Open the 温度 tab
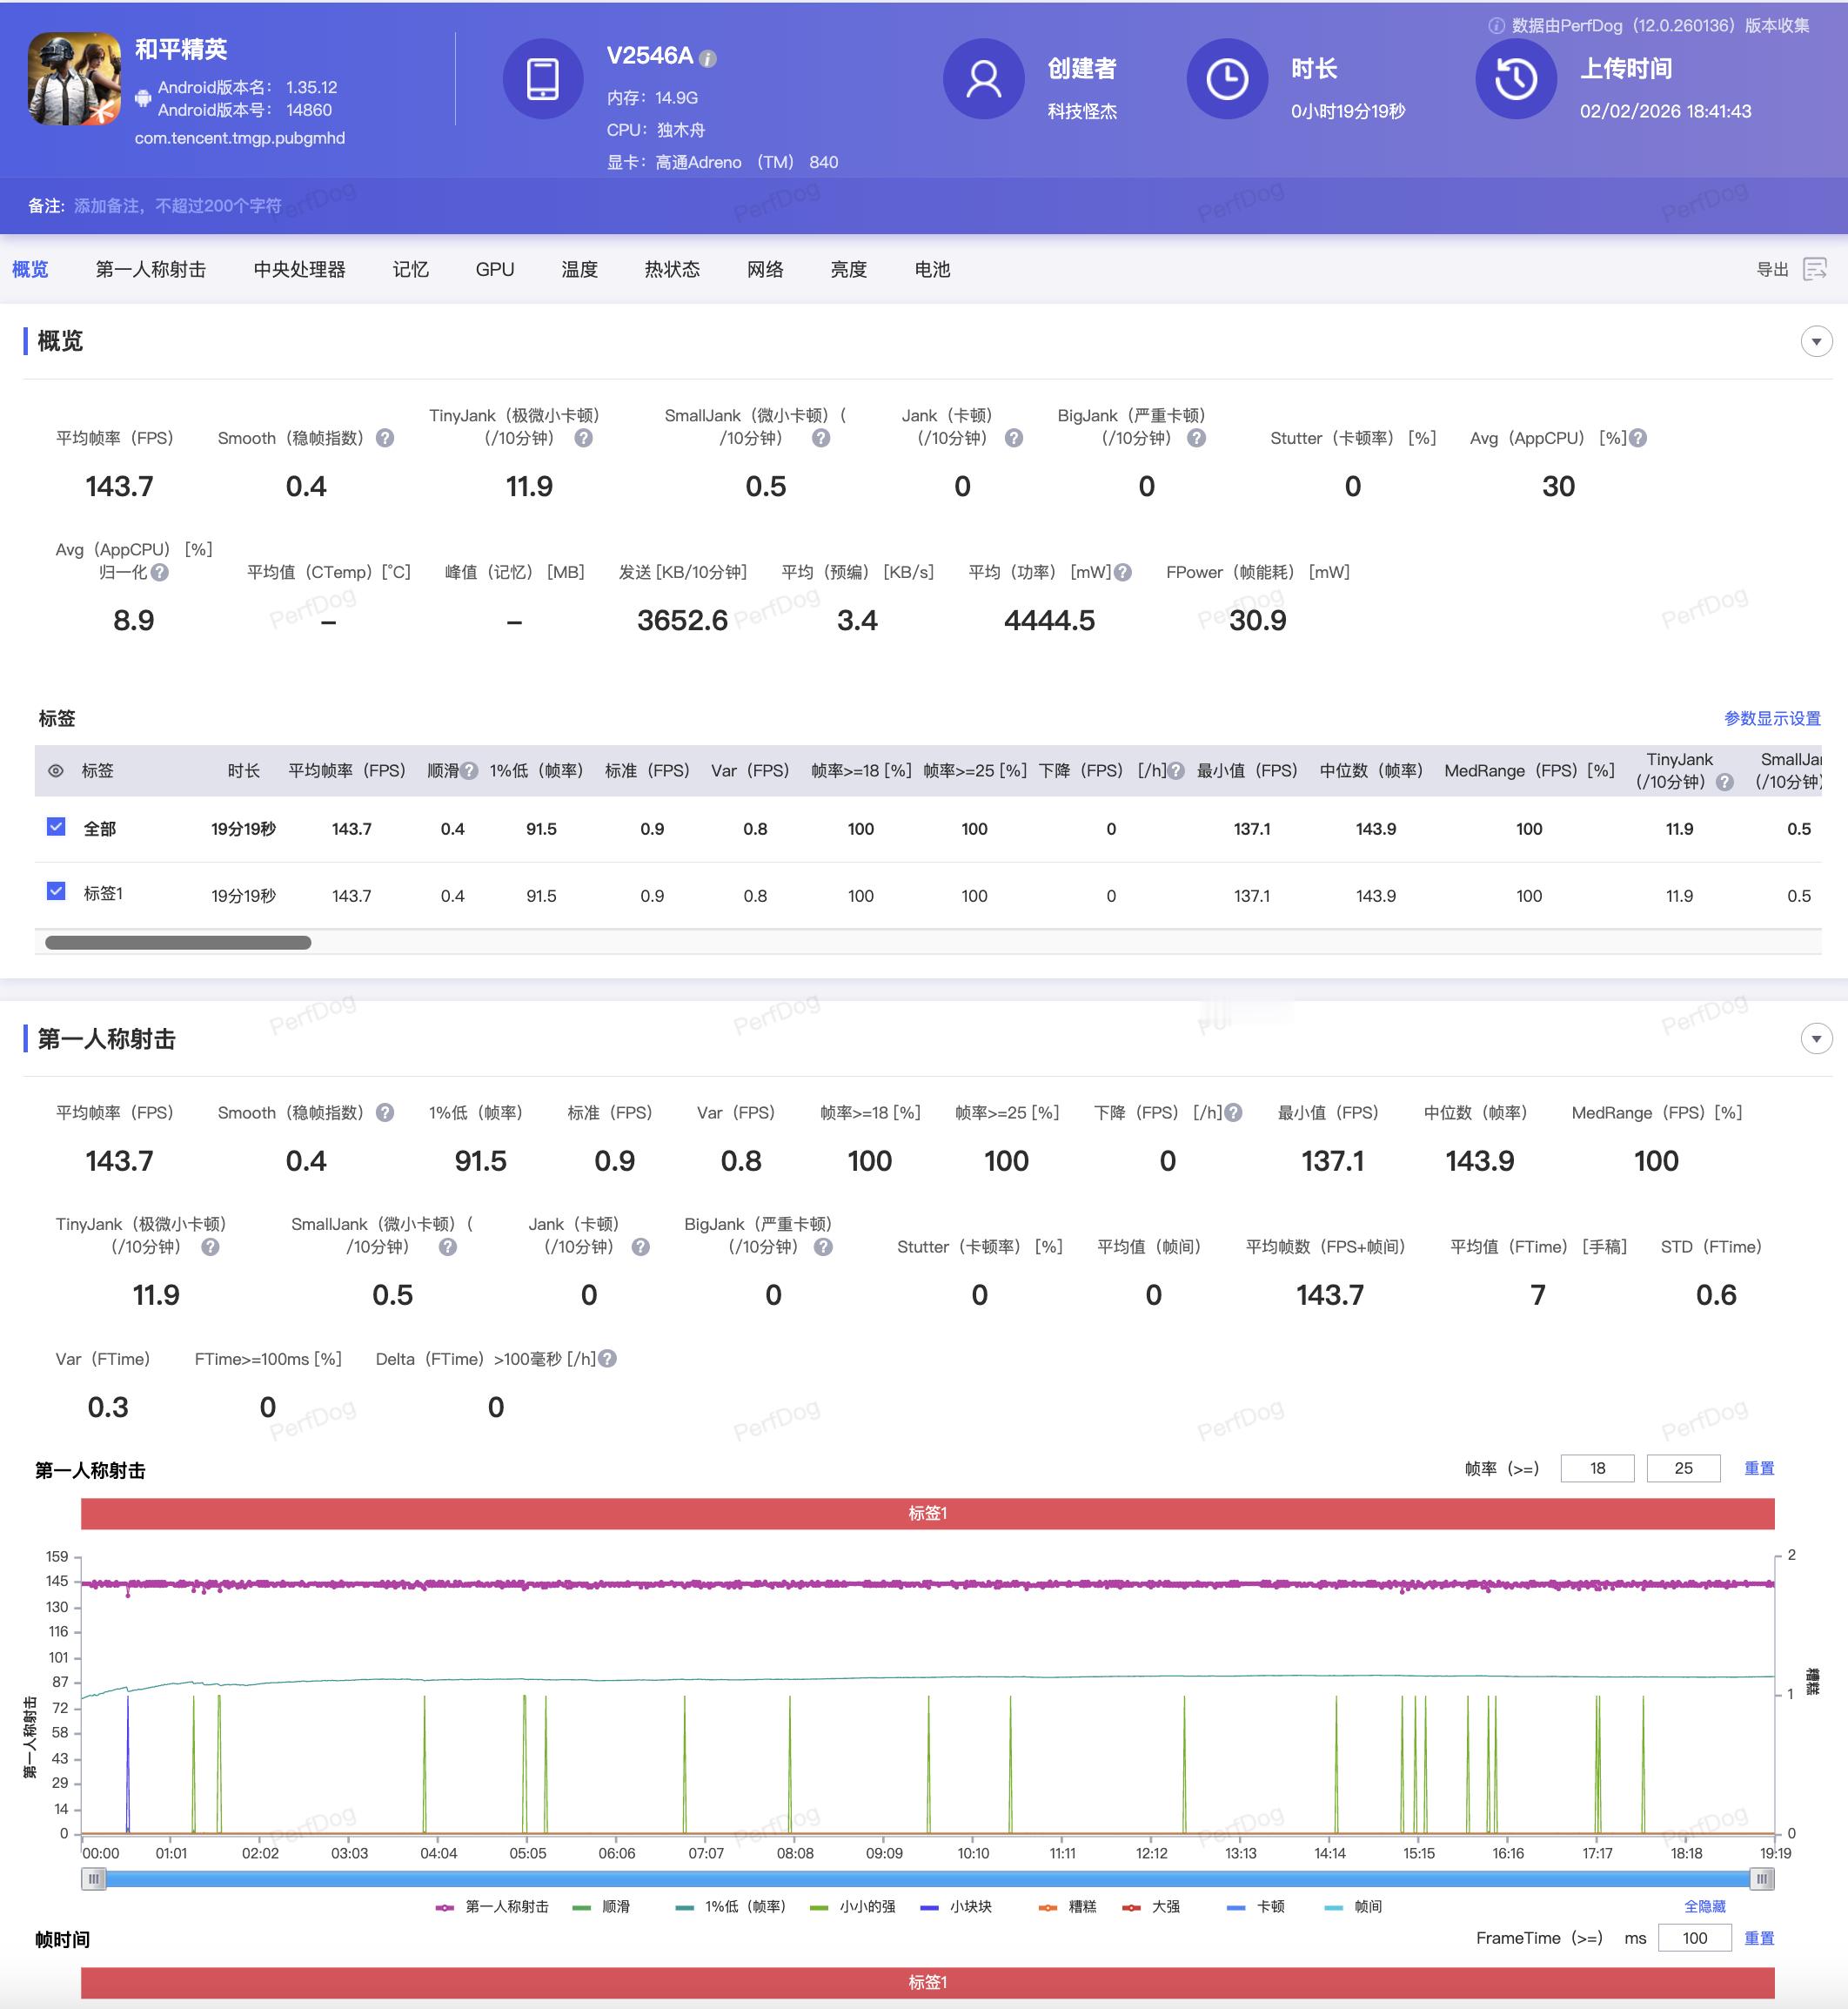The image size is (1848, 2009). (x=579, y=269)
